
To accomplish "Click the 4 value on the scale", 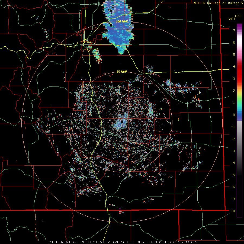I will 234,67.
